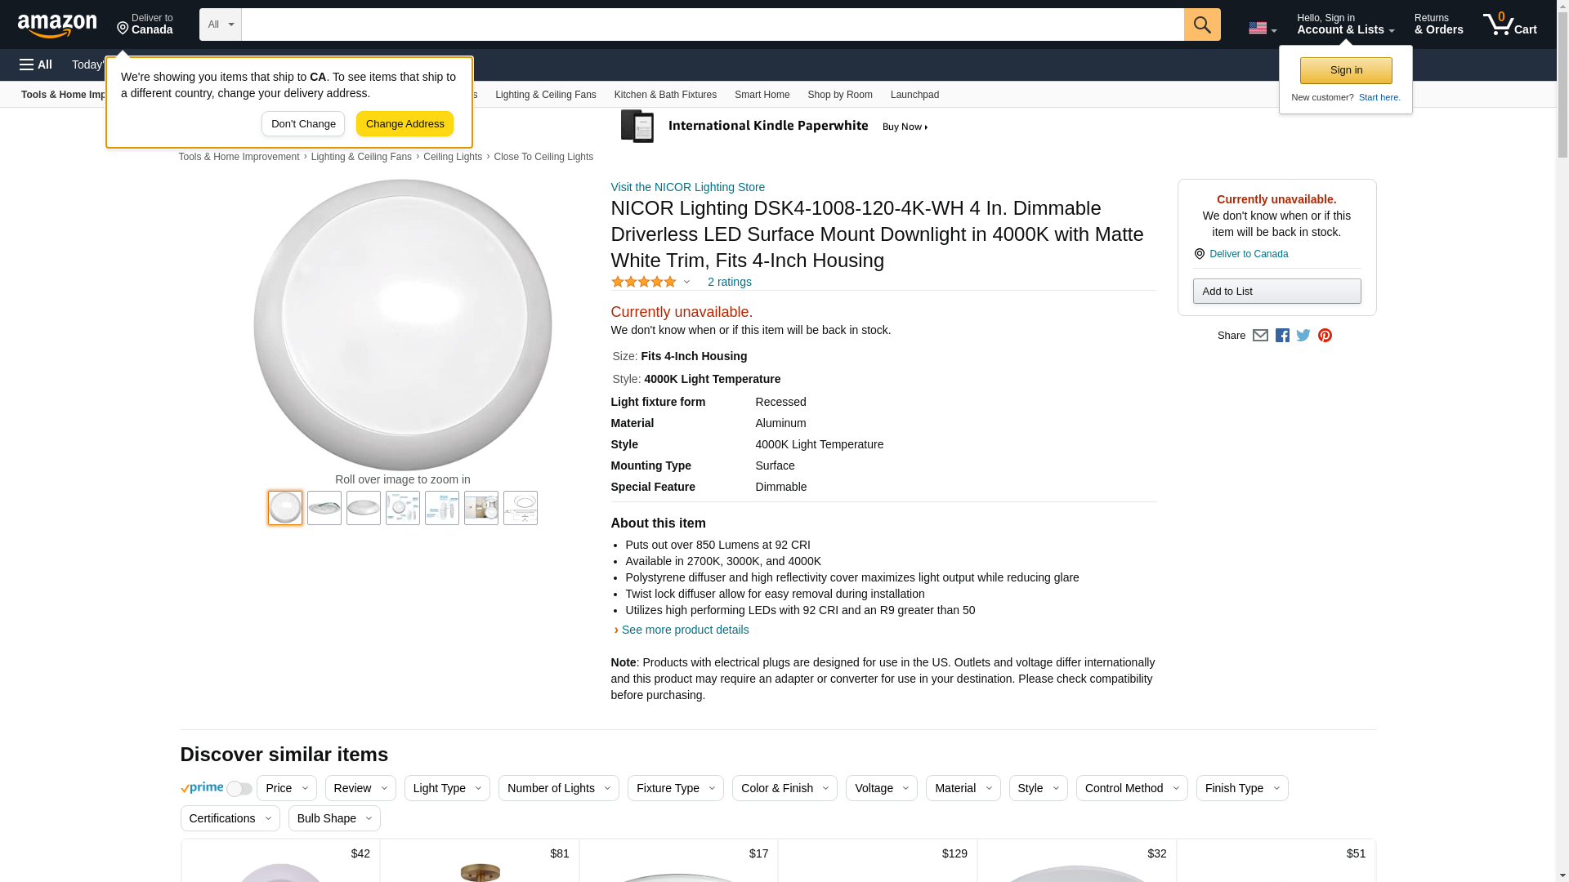Click inside the search input field
This screenshot has width=1569, height=882.
pos(711,24)
